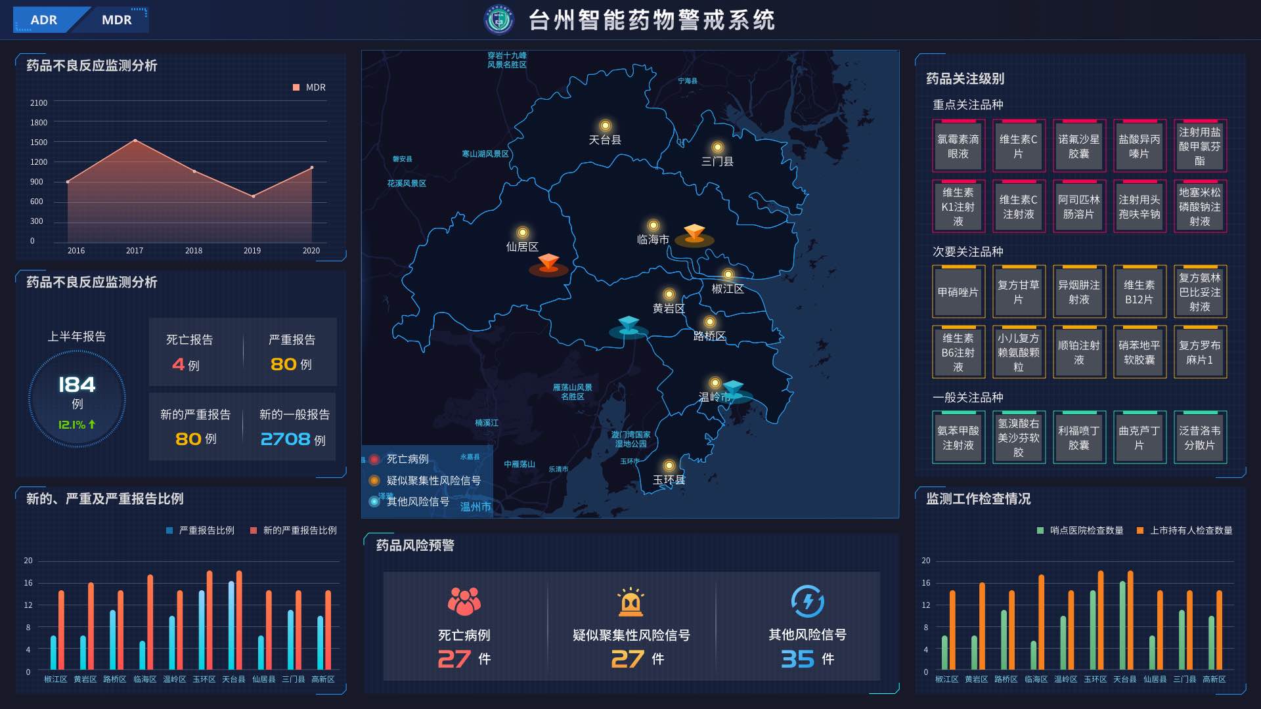Screen dimensions: 1261x709
Task: Open the 维生素B12片 drug card
Action: click(x=1139, y=292)
